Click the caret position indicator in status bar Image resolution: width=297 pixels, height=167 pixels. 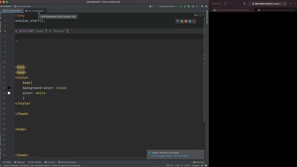[x=177, y=166]
